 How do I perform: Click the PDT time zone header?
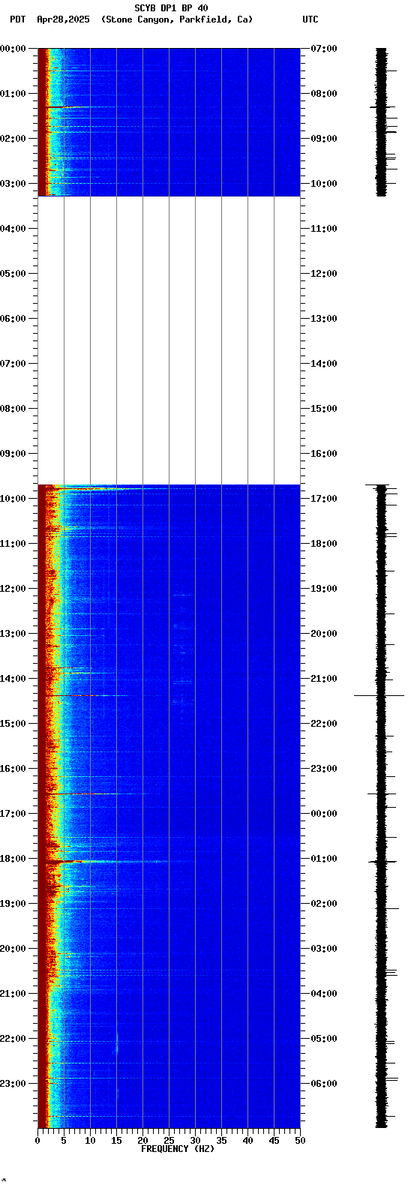click(17, 19)
